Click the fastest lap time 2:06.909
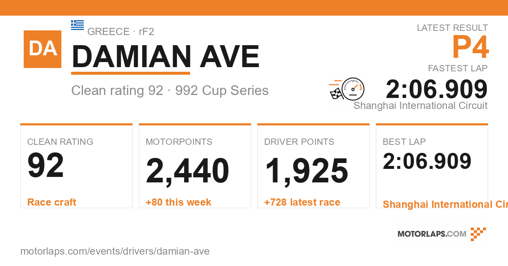Screen dimensions: 508x266 pos(437,89)
